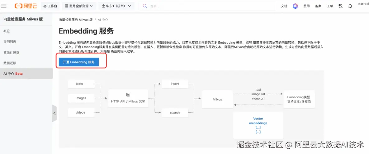Click the language switch icon
Image resolution: width=369 pixels, height=154 pixels.
pyautogui.click(x=340, y=6)
